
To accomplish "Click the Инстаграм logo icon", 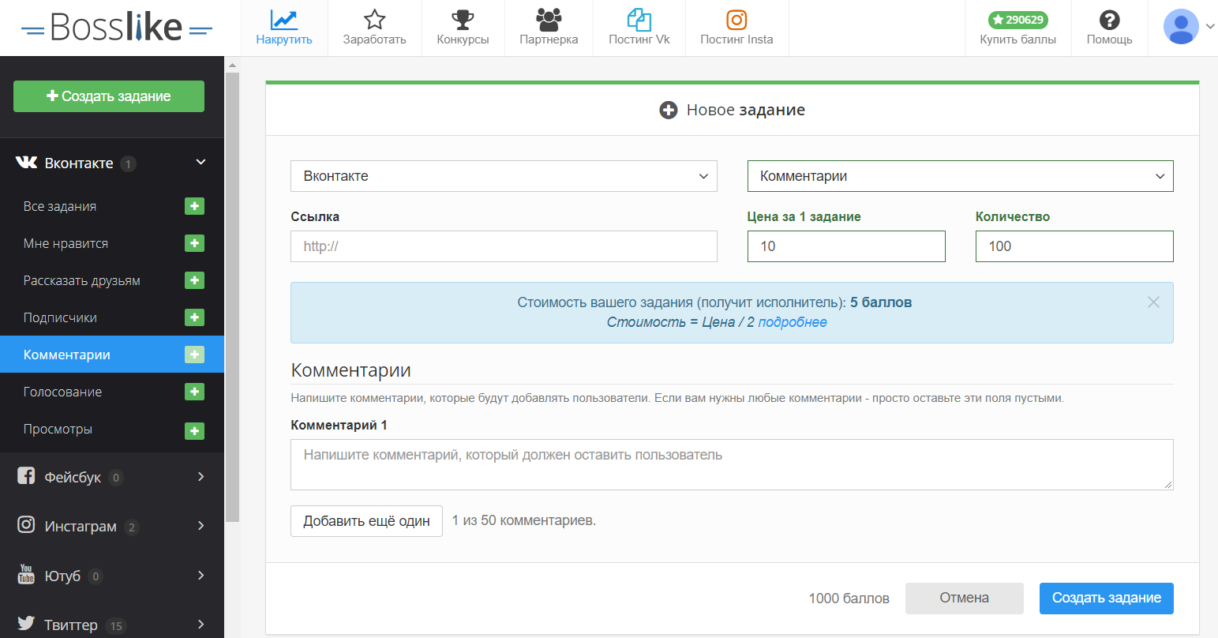I will pos(26,525).
